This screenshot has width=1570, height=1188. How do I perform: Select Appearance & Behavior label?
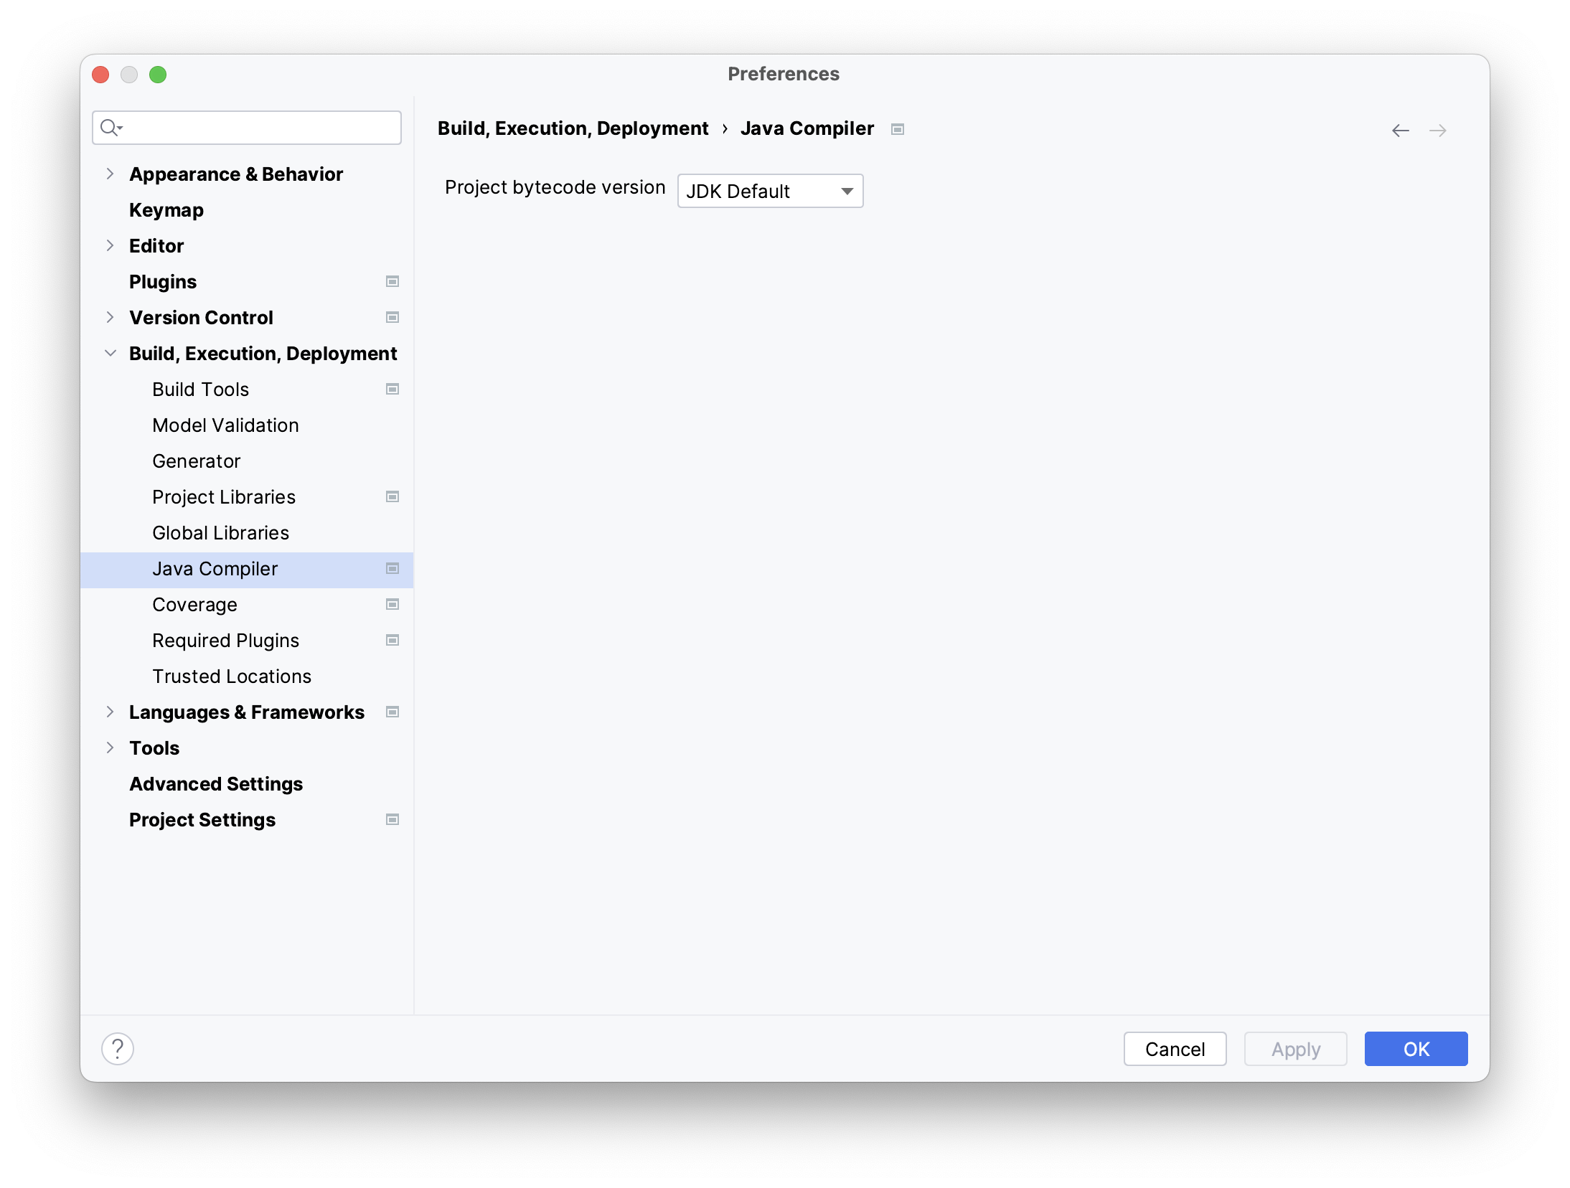pos(236,174)
